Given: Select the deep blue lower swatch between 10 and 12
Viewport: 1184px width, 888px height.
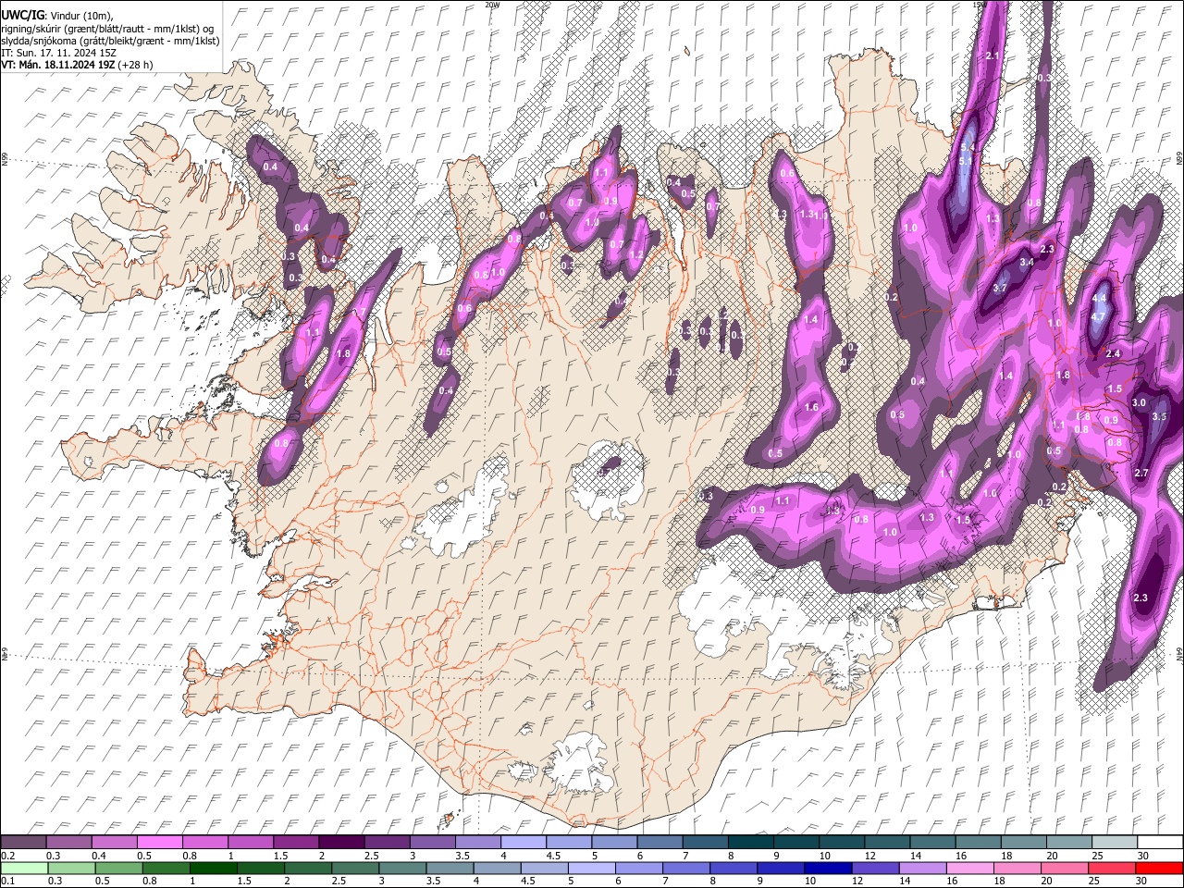Looking at the screenshot, I should click(829, 868).
